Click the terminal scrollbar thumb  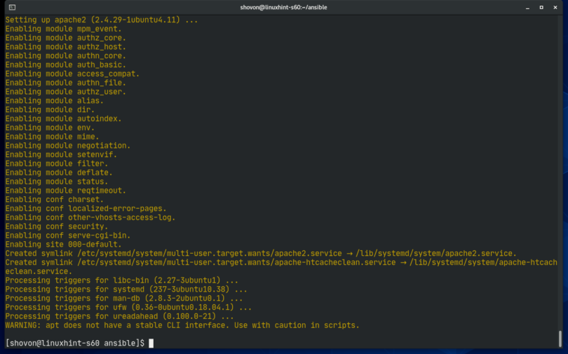pos(560,339)
